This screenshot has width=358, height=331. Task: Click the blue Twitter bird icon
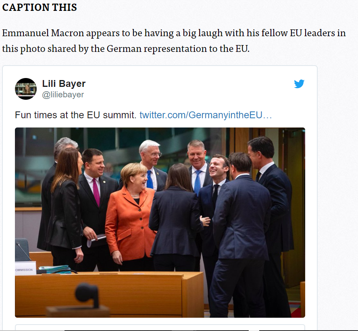pos(299,84)
